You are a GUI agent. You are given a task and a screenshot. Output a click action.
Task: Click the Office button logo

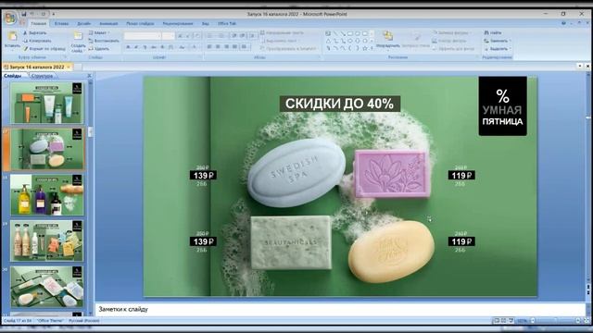[10, 18]
